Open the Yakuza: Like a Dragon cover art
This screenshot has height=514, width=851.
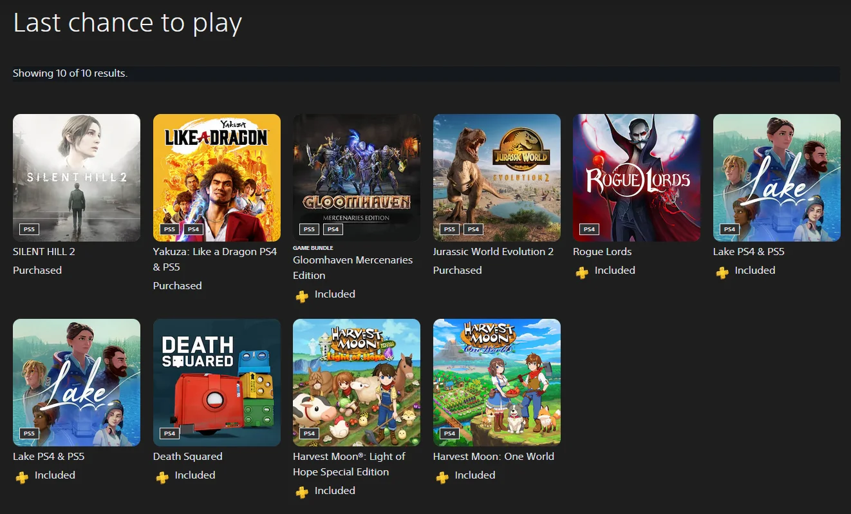pyautogui.click(x=217, y=178)
